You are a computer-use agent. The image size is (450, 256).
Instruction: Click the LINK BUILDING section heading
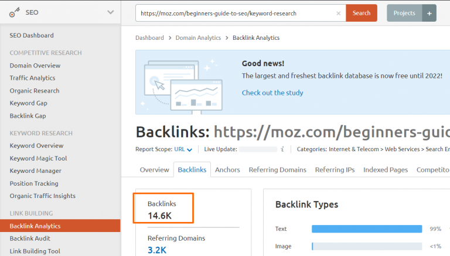coord(31,213)
